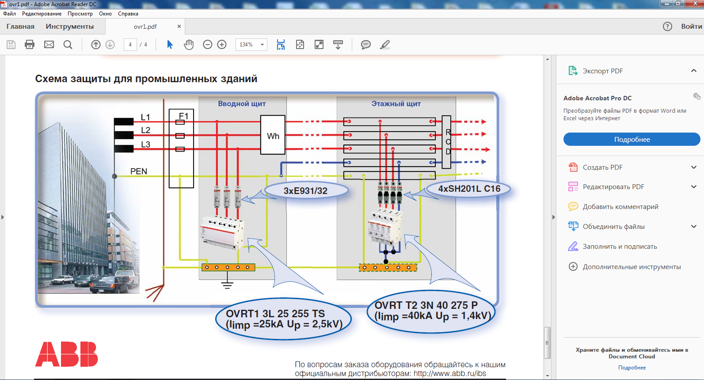
Task: Go to previous page arrow
Action: 96,45
